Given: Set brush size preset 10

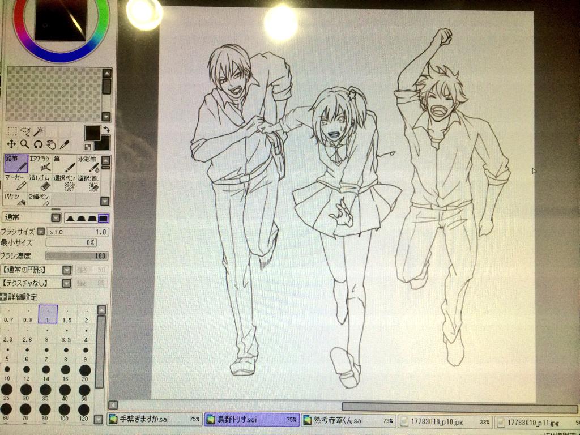Looking at the screenshot, I should (7, 373).
